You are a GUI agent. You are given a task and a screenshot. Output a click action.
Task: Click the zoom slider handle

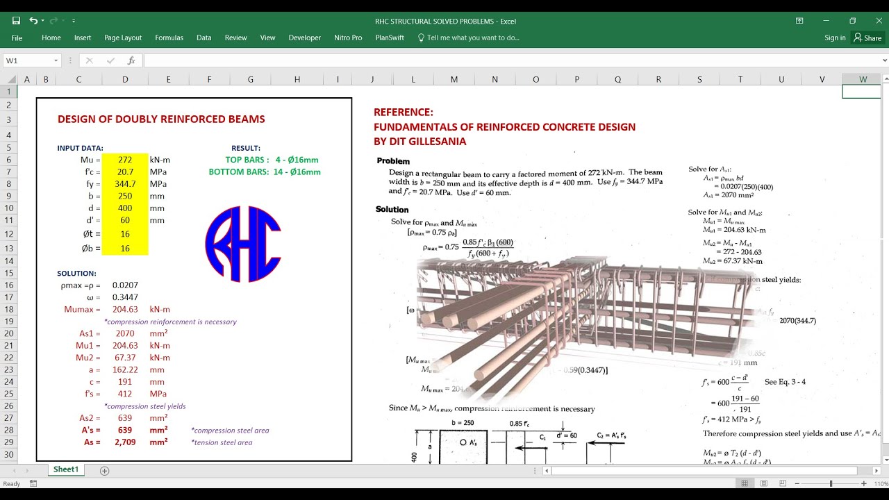(x=831, y=483)
